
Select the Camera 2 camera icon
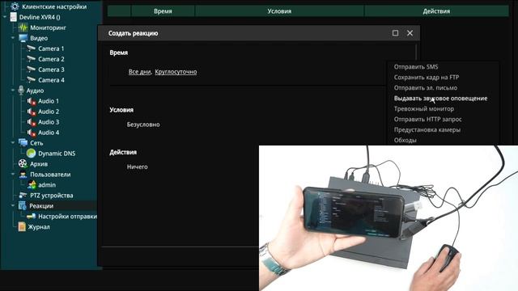pyautogui.click(x=31, y=59)
